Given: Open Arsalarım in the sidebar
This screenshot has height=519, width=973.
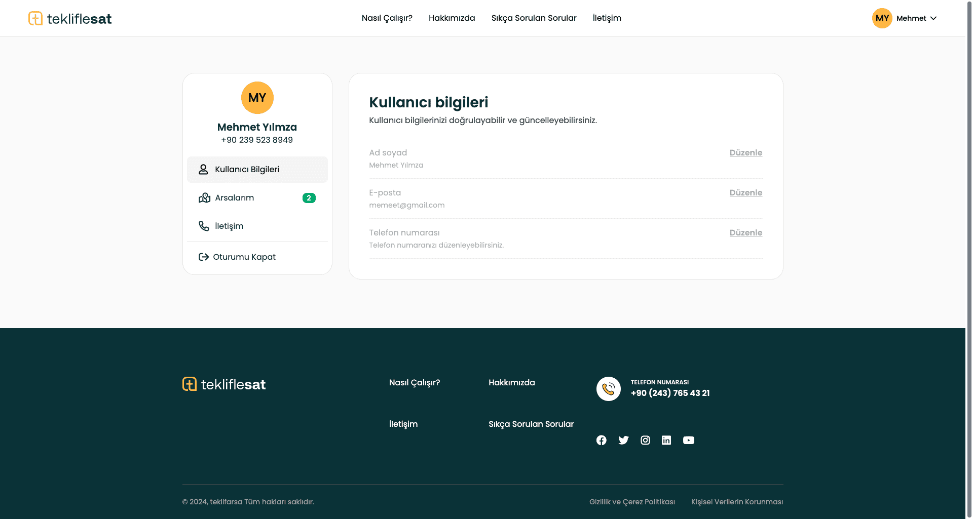Looking at the screenshot, I should tap(235, 198).
